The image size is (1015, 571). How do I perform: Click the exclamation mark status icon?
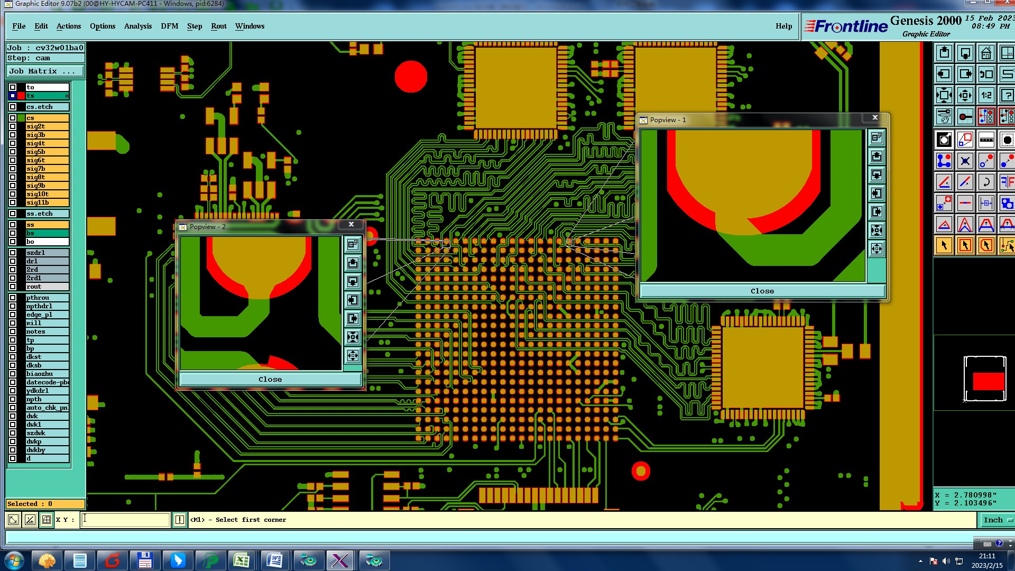[x=180, y=520]
